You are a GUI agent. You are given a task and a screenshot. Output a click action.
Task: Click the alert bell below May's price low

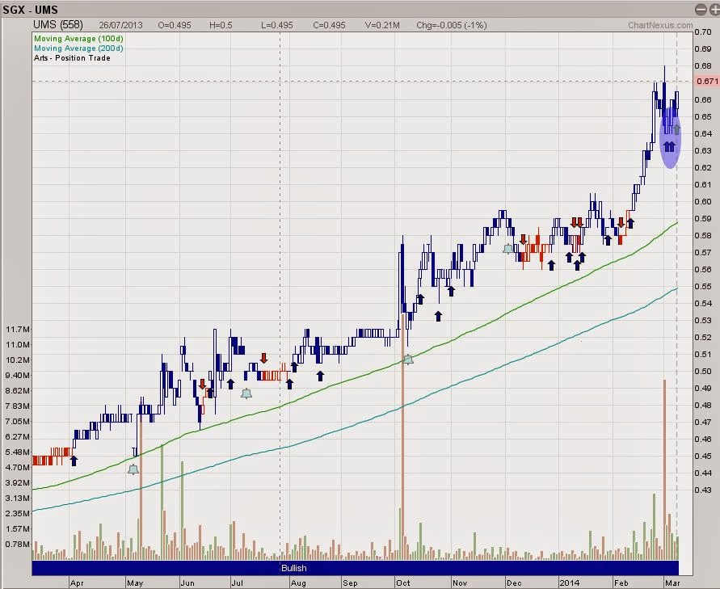pos(133,469)
